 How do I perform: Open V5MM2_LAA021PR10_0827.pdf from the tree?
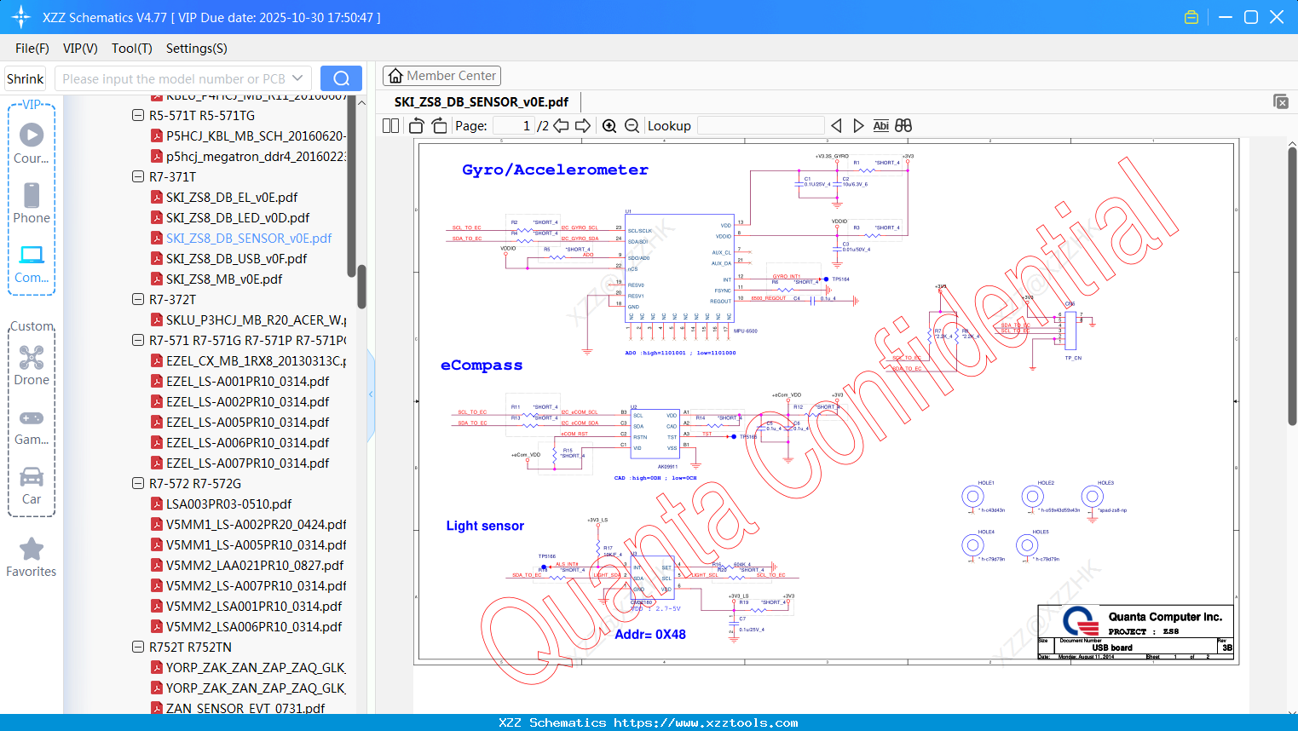point(255,566)
